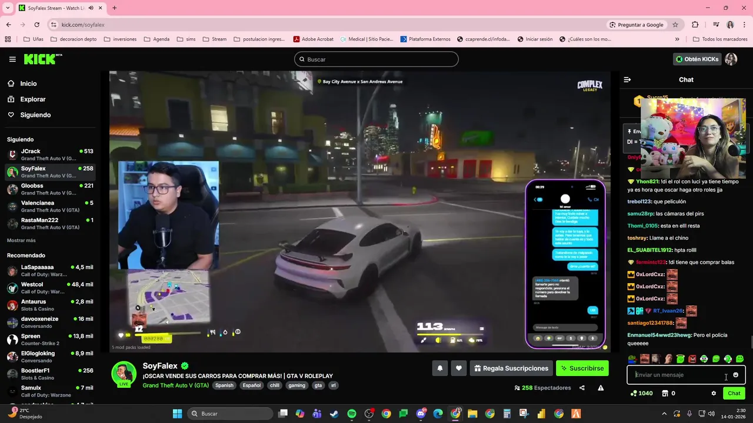Screen dimensions: 753x423
Task: Open the inversiones bookmark folder
Action: [120, 39]
